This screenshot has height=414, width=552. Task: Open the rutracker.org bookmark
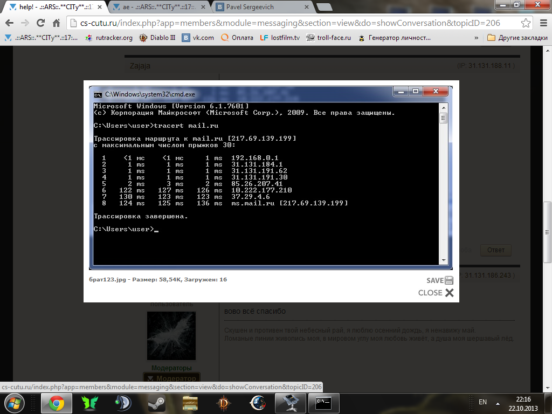pos(109,38)
